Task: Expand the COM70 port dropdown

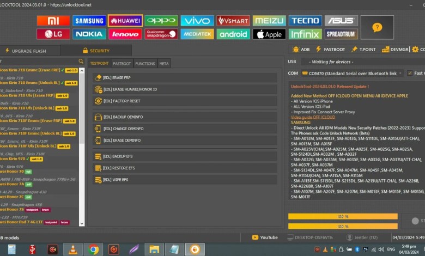Action: 352,74
